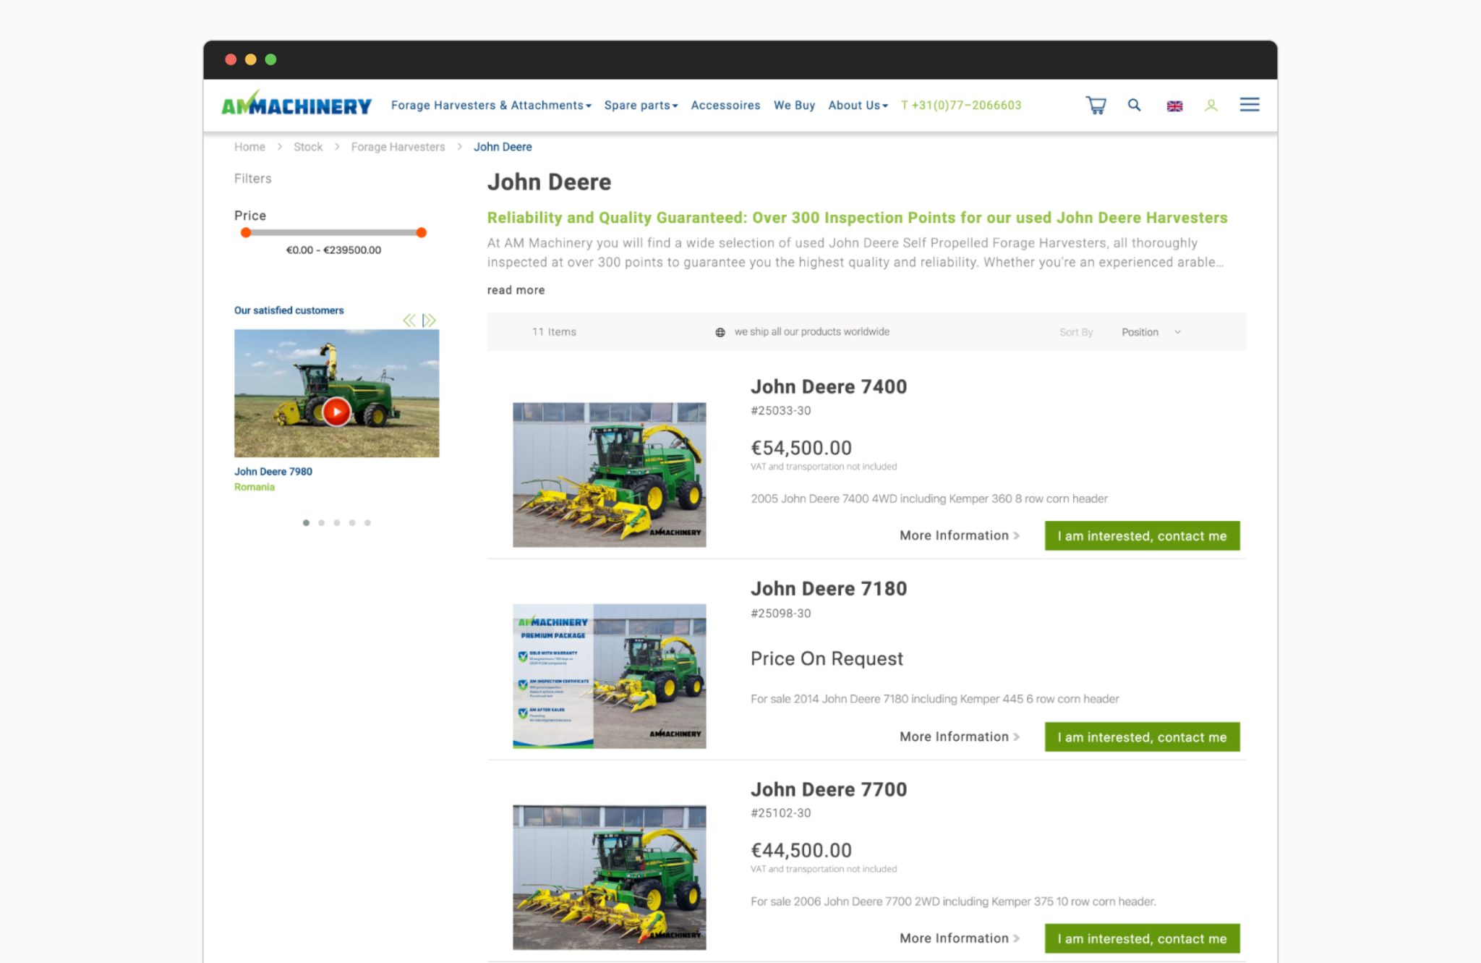Open the Accessoires menu item
The image size is (1481, 963).
[x=725, y=105]
